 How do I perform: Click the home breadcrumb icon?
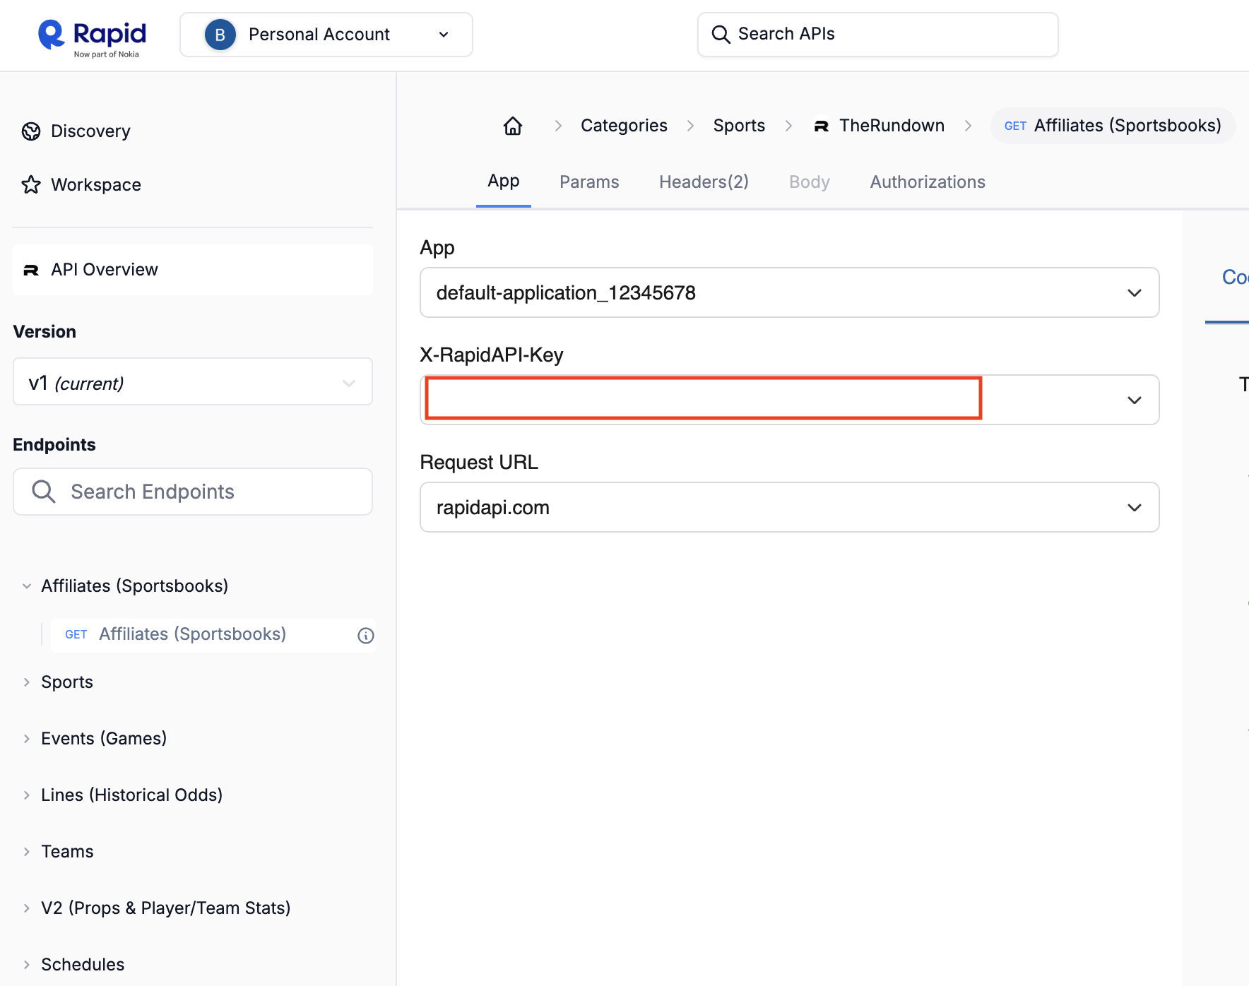[513, 126]
